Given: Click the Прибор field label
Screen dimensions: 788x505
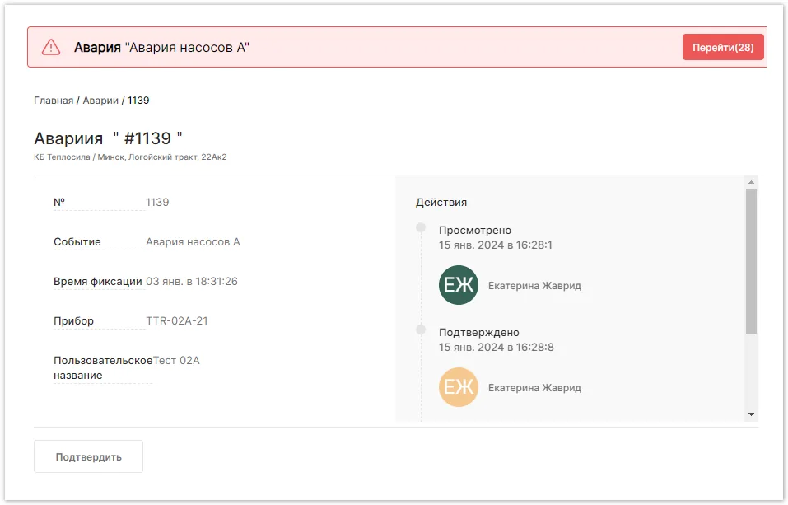Looking at the screenshot, I should (x=74, y=321).
